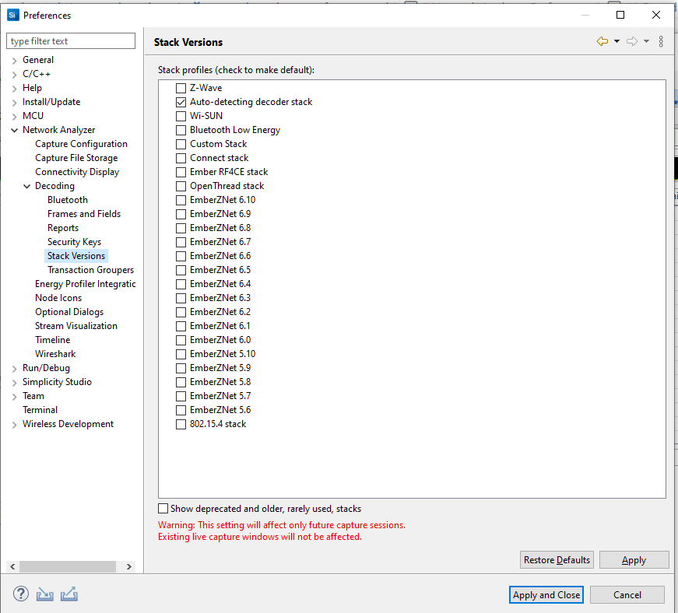This screenshot has height=613, width=678.
Task: Click the forward navigation arrow icon
Action: pos(632,41)
